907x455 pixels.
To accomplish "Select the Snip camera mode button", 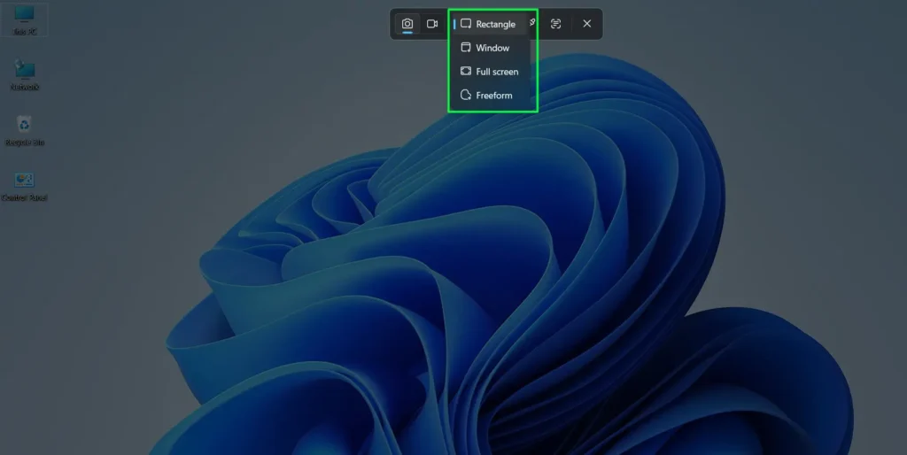I will click(407, 24).
